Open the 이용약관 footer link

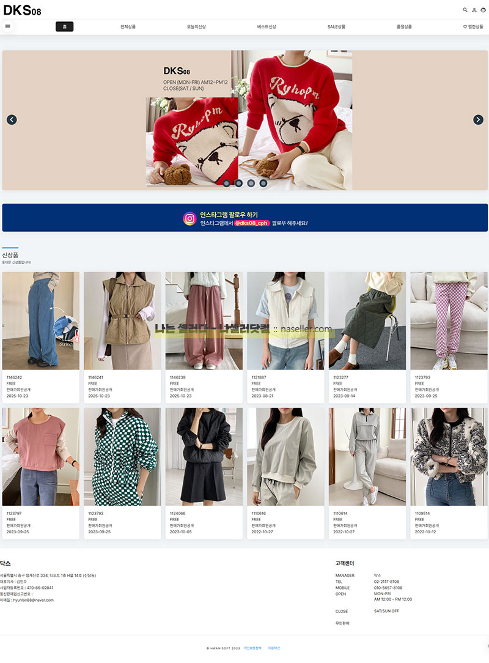tap(274, 648)
